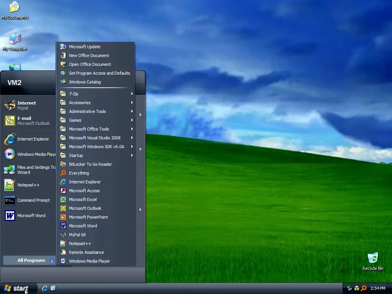Click the Microsoft PowerPoint icon
Viewport: 392px width, 294px height.
[63, 217]
